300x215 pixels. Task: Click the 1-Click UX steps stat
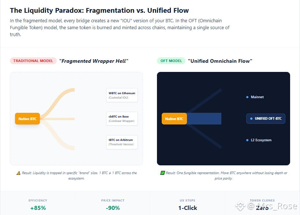pyautogui.click(x=188, y=208)
